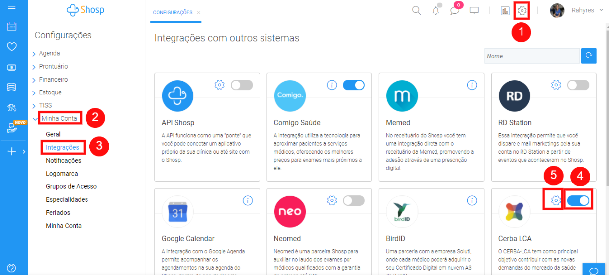Select the Configurações tab
The width and height of the screenshot is (609, 275).
(173, 13)
